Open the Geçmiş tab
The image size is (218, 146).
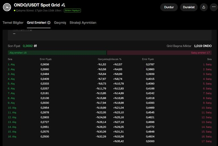(x=60, y=23)
